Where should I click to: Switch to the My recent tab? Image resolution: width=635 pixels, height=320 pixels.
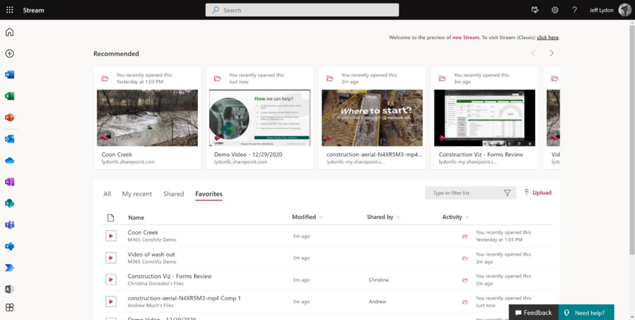point(136,194)
